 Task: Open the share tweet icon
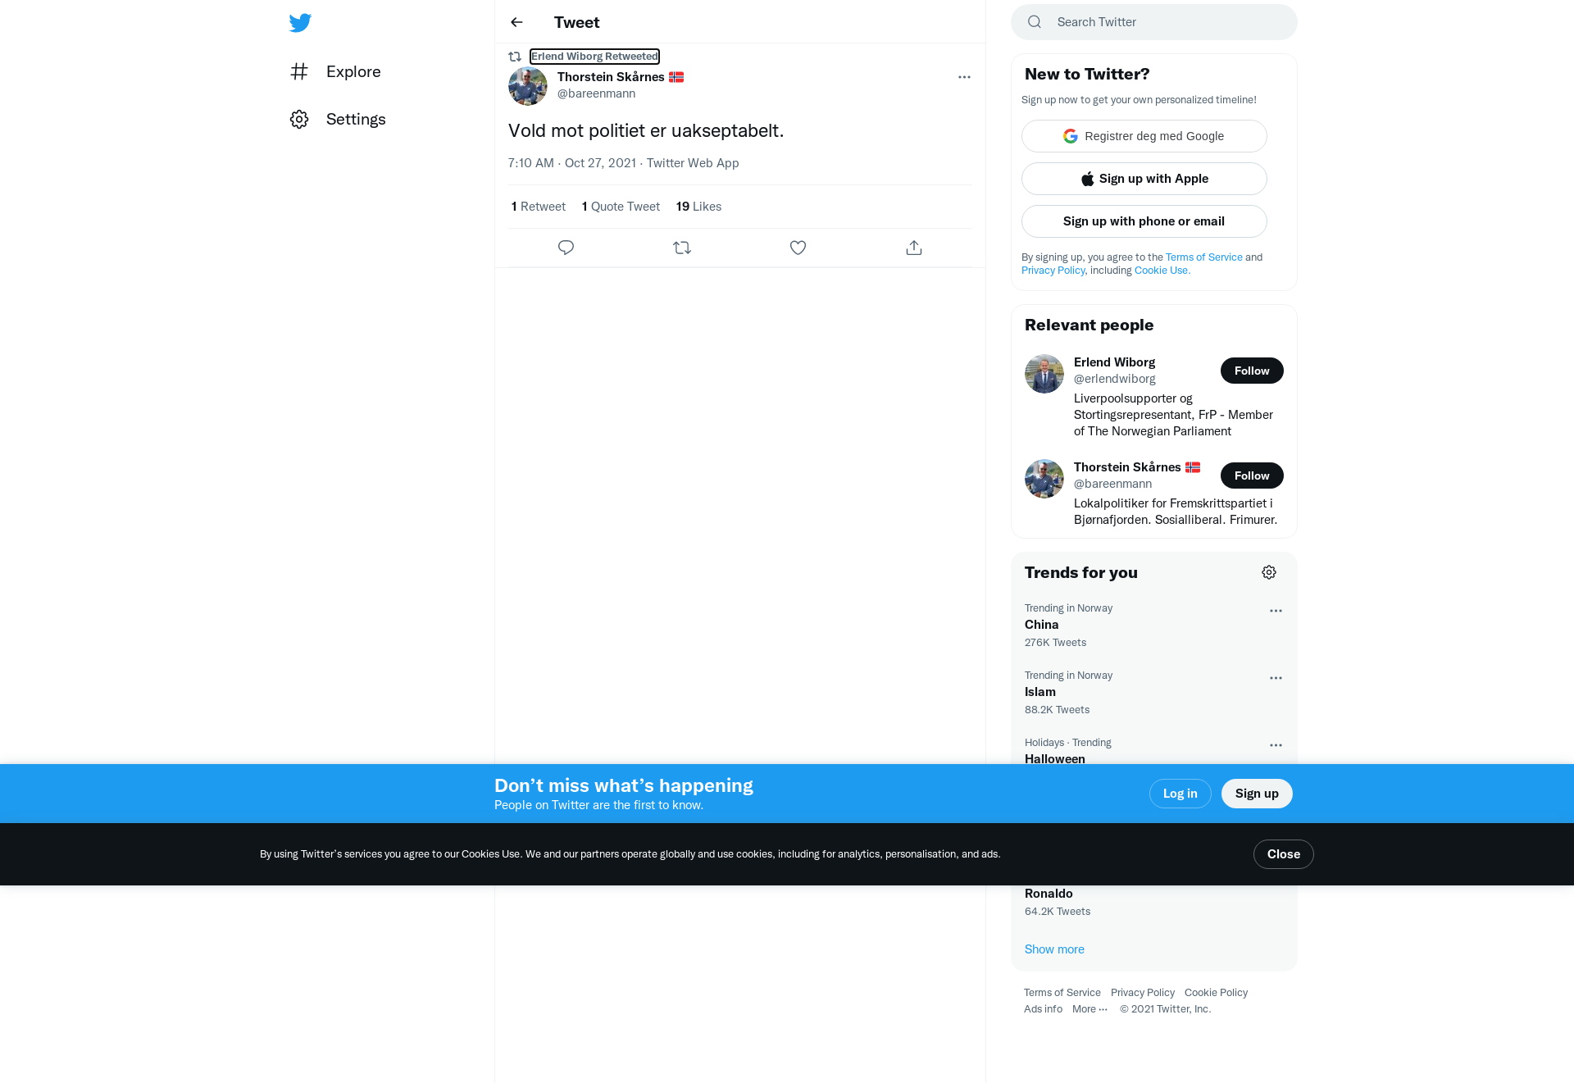point(914,248)
